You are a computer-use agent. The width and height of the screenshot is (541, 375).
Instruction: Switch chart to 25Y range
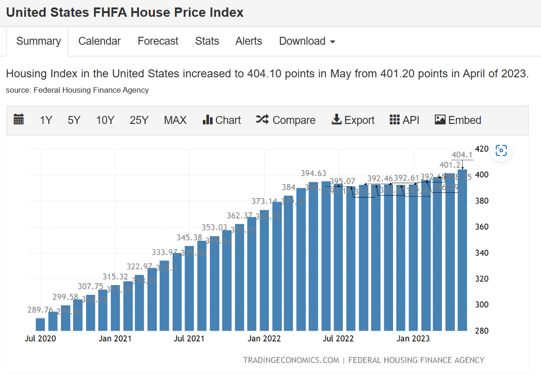pos(139,120)
